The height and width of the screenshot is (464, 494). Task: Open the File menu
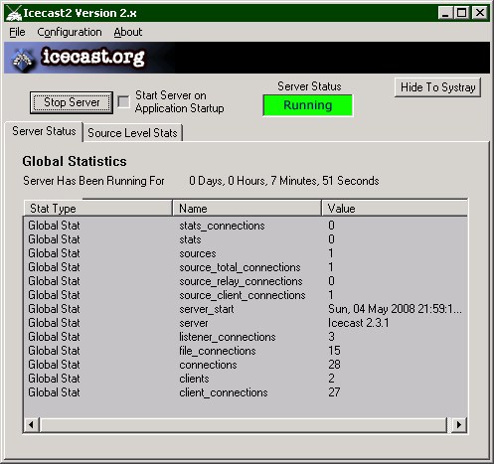[17, 32]
